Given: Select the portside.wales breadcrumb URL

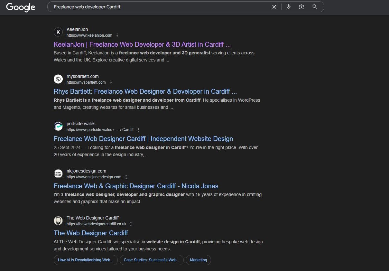Looking at the screenshot, I should [x=100, y=130].
